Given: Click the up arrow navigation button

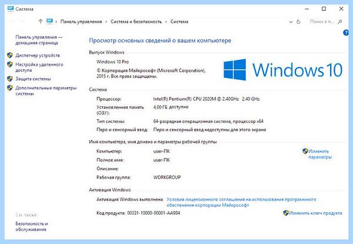Looking at the screenshot, I should point(40,21).
